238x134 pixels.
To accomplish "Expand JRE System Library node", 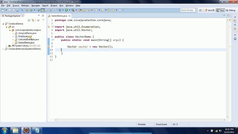I will click(x=7, y=46).
